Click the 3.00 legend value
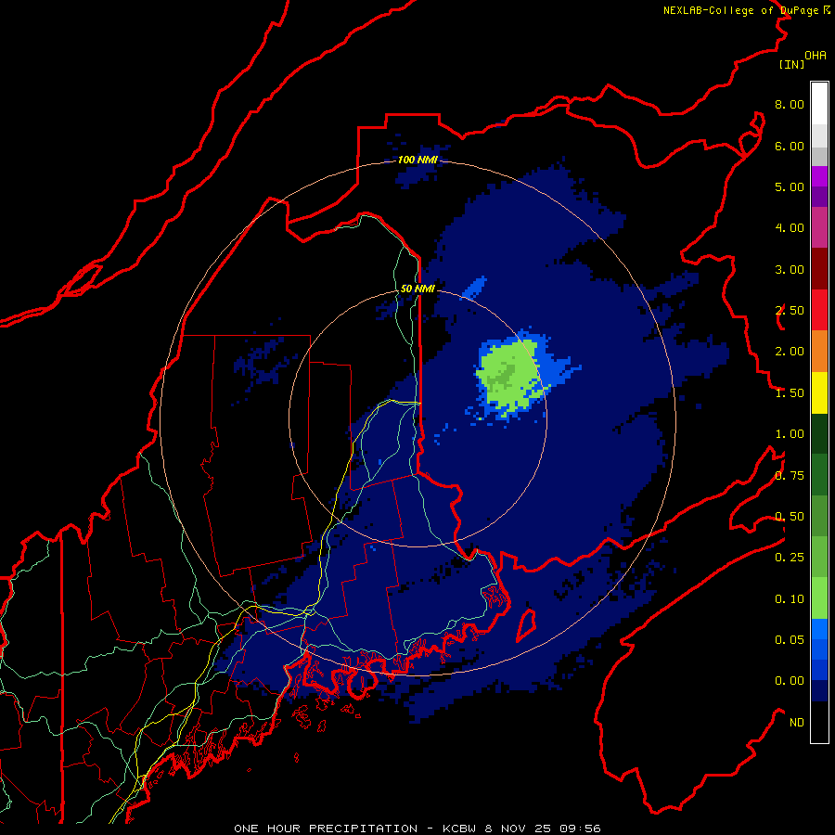 (790, 269)
